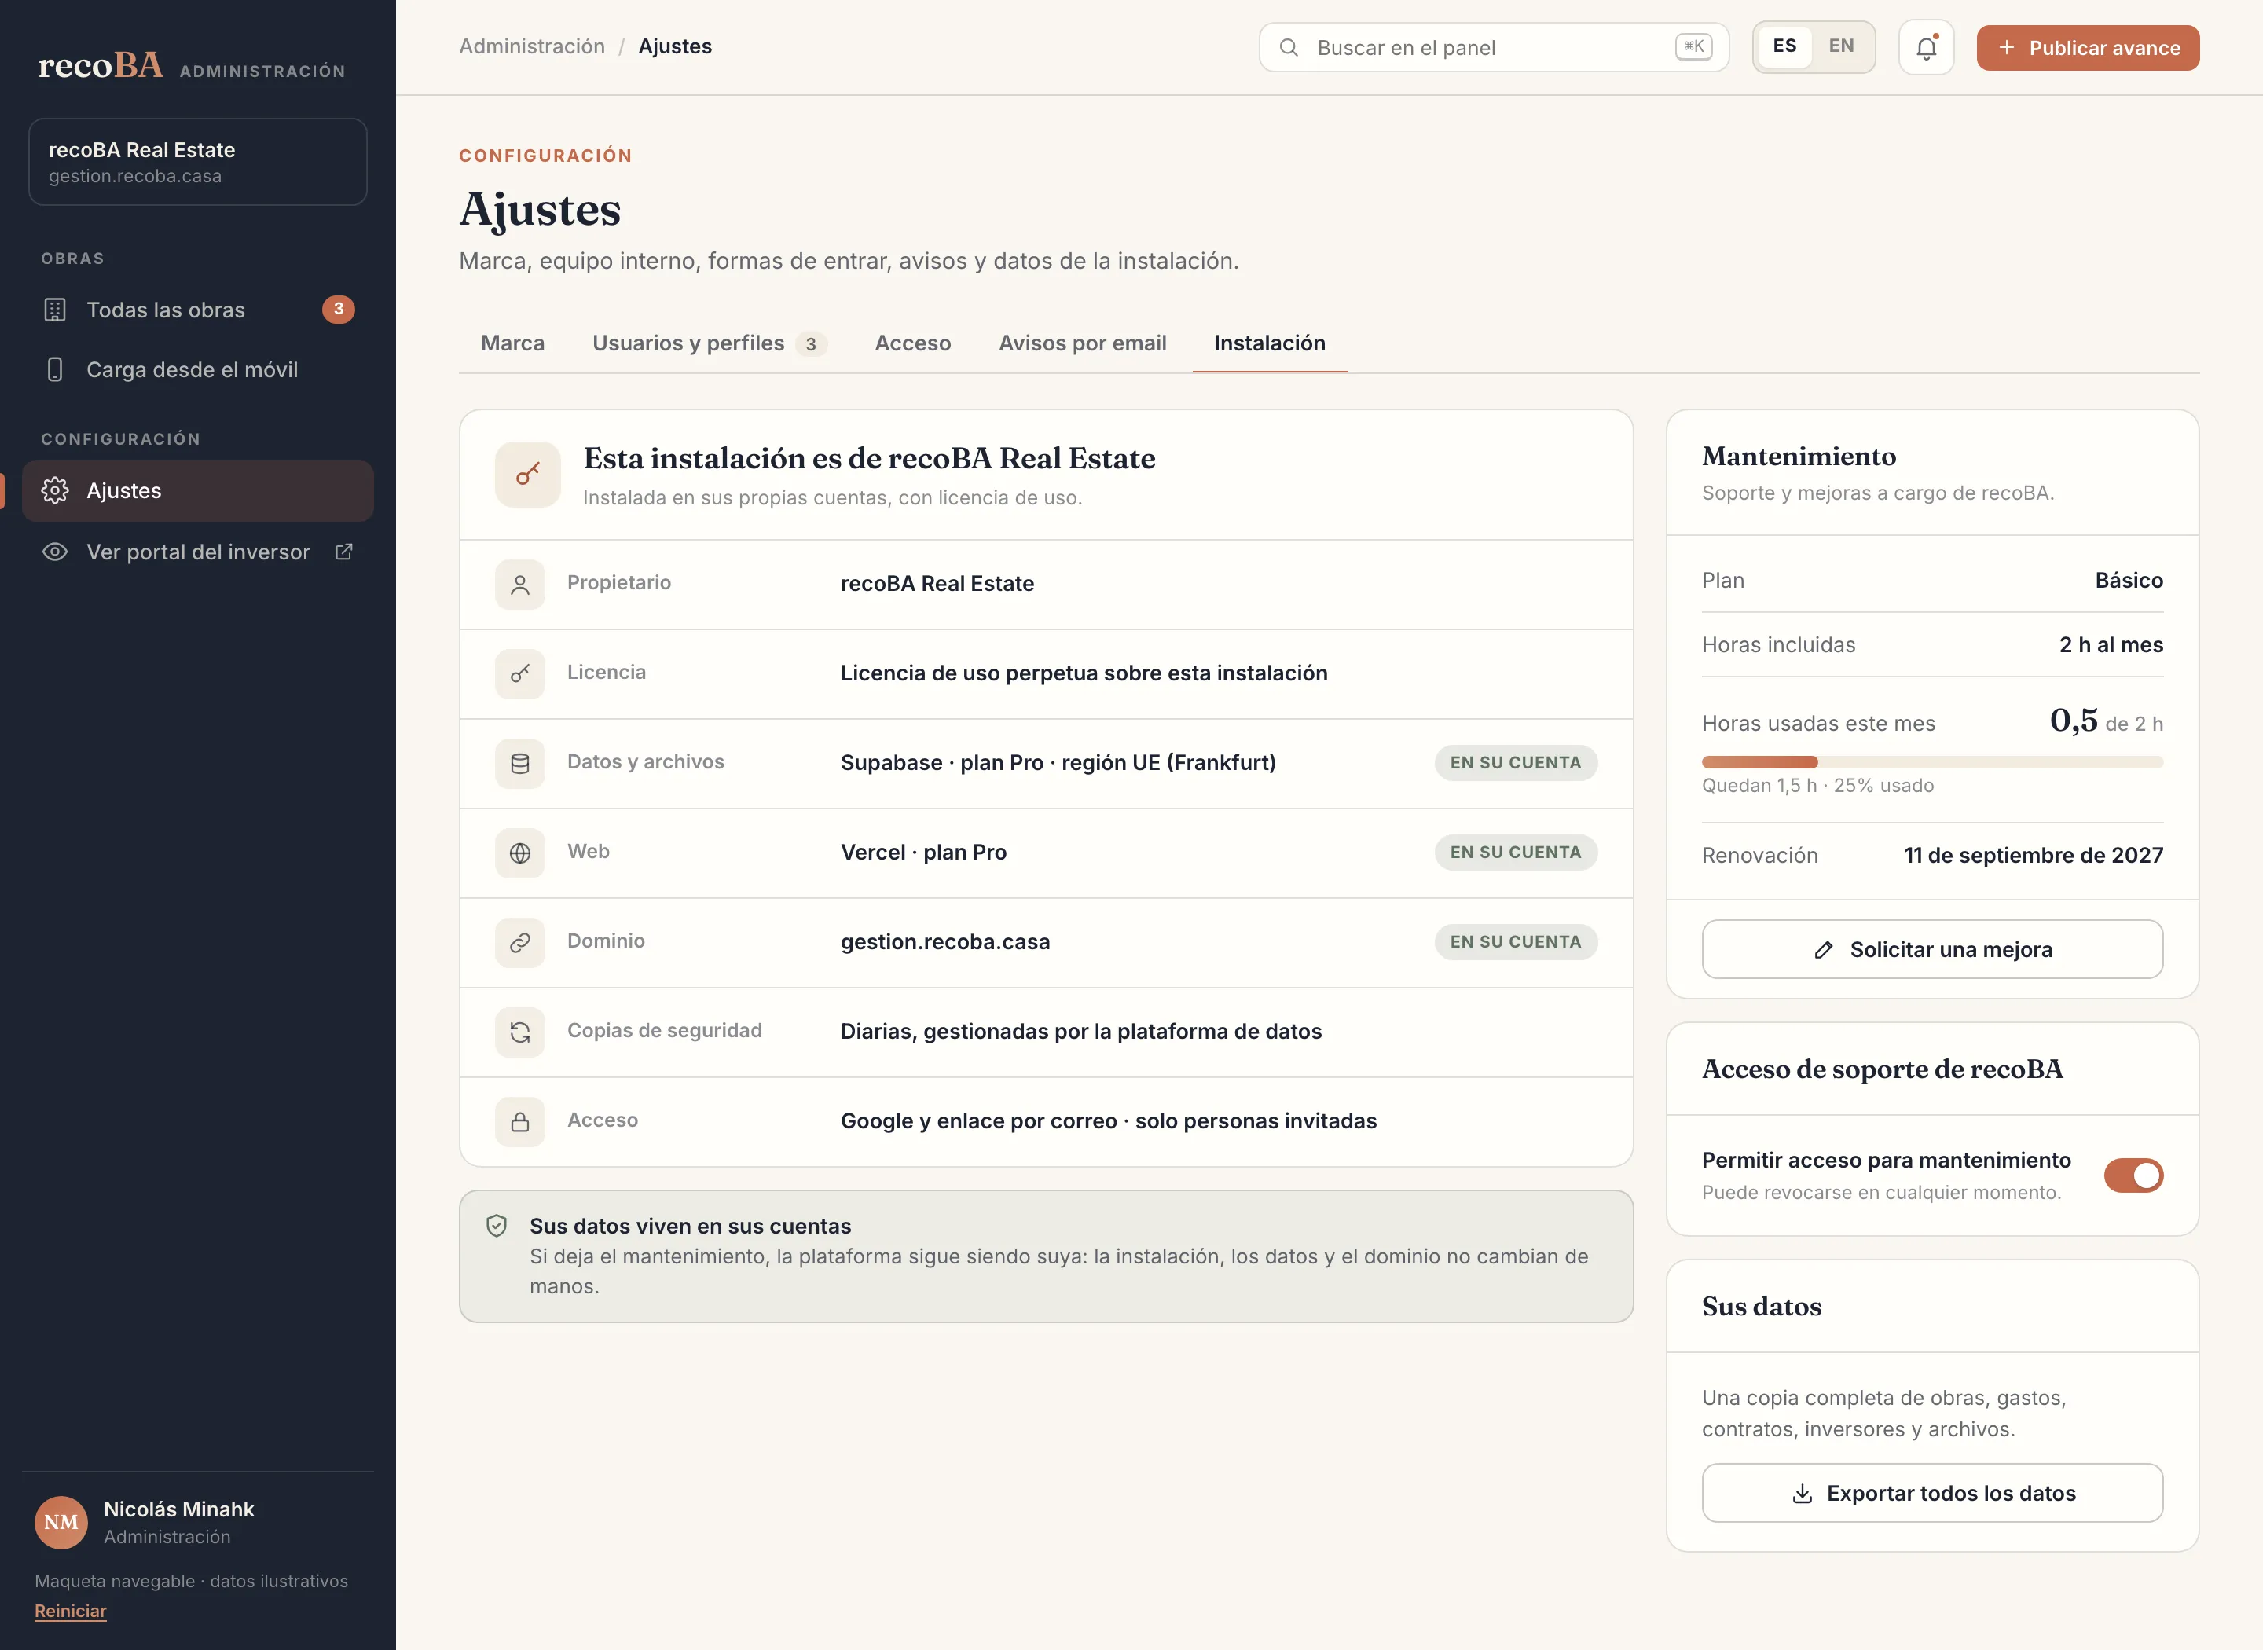Click the Buscar en el panel field

point(1493,47)
